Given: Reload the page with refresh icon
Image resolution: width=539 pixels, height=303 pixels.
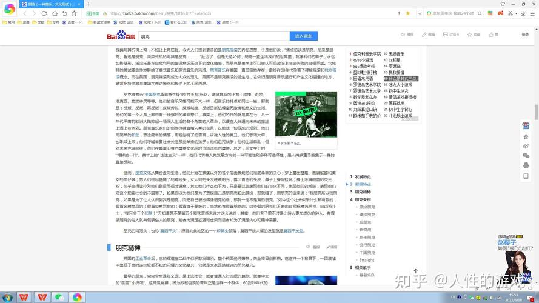Looking at the screenshot, I should pyautogui.click(x=44, y=13).
